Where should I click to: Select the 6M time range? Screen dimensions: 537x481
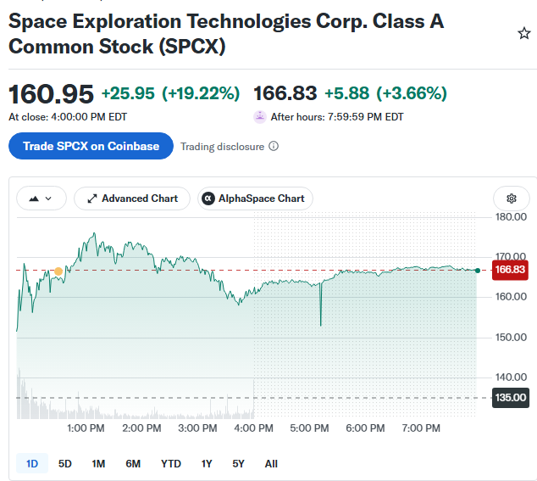click(133, 463)
